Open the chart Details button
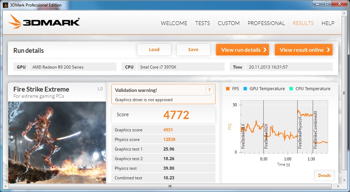This screenshot has width=350, height=192. point(324,176)
